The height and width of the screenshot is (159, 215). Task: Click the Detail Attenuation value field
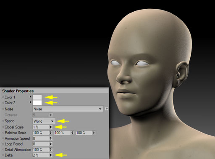point(41,149)
